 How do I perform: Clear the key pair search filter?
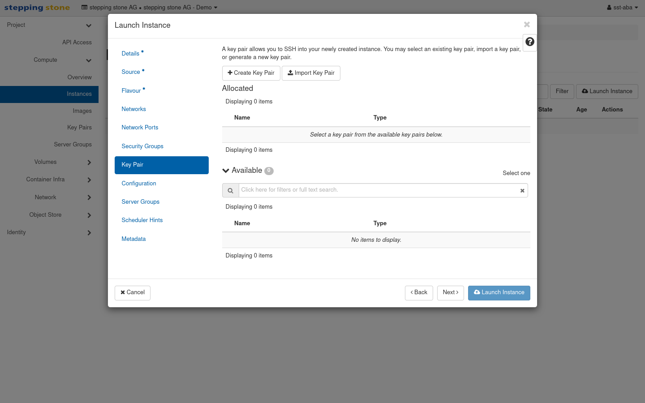tap(522, 191)
